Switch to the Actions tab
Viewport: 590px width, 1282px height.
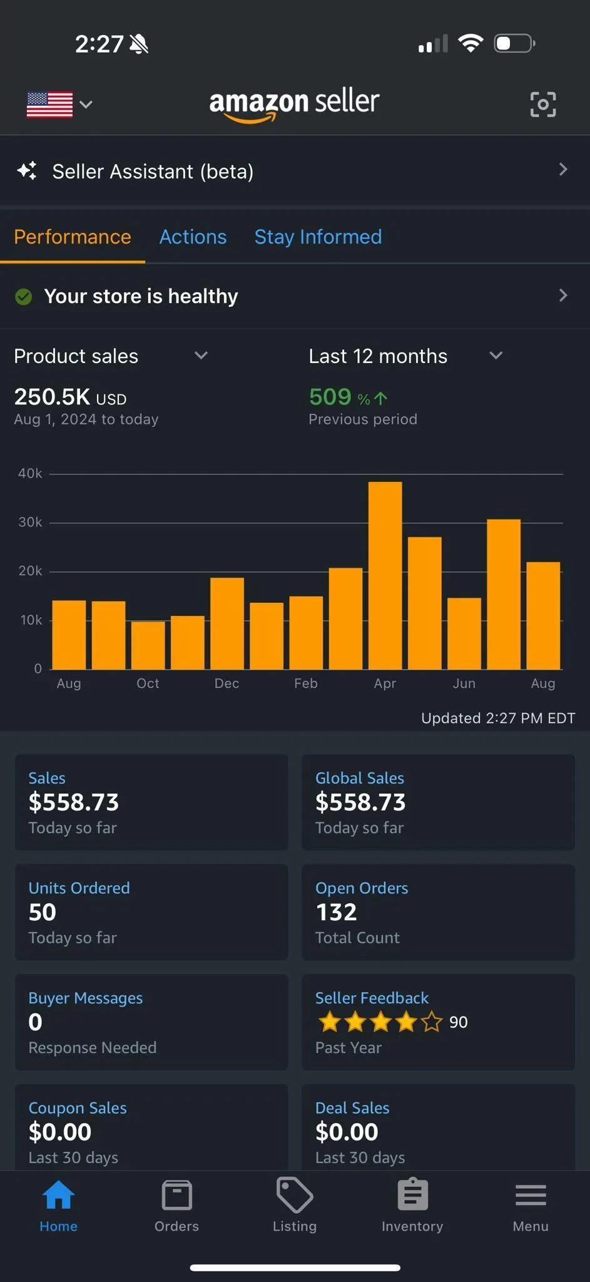193,237
